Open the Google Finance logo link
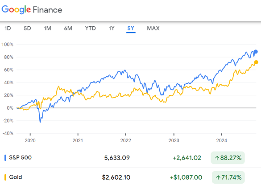Screen dimensions: 261x189 (32, 10)
